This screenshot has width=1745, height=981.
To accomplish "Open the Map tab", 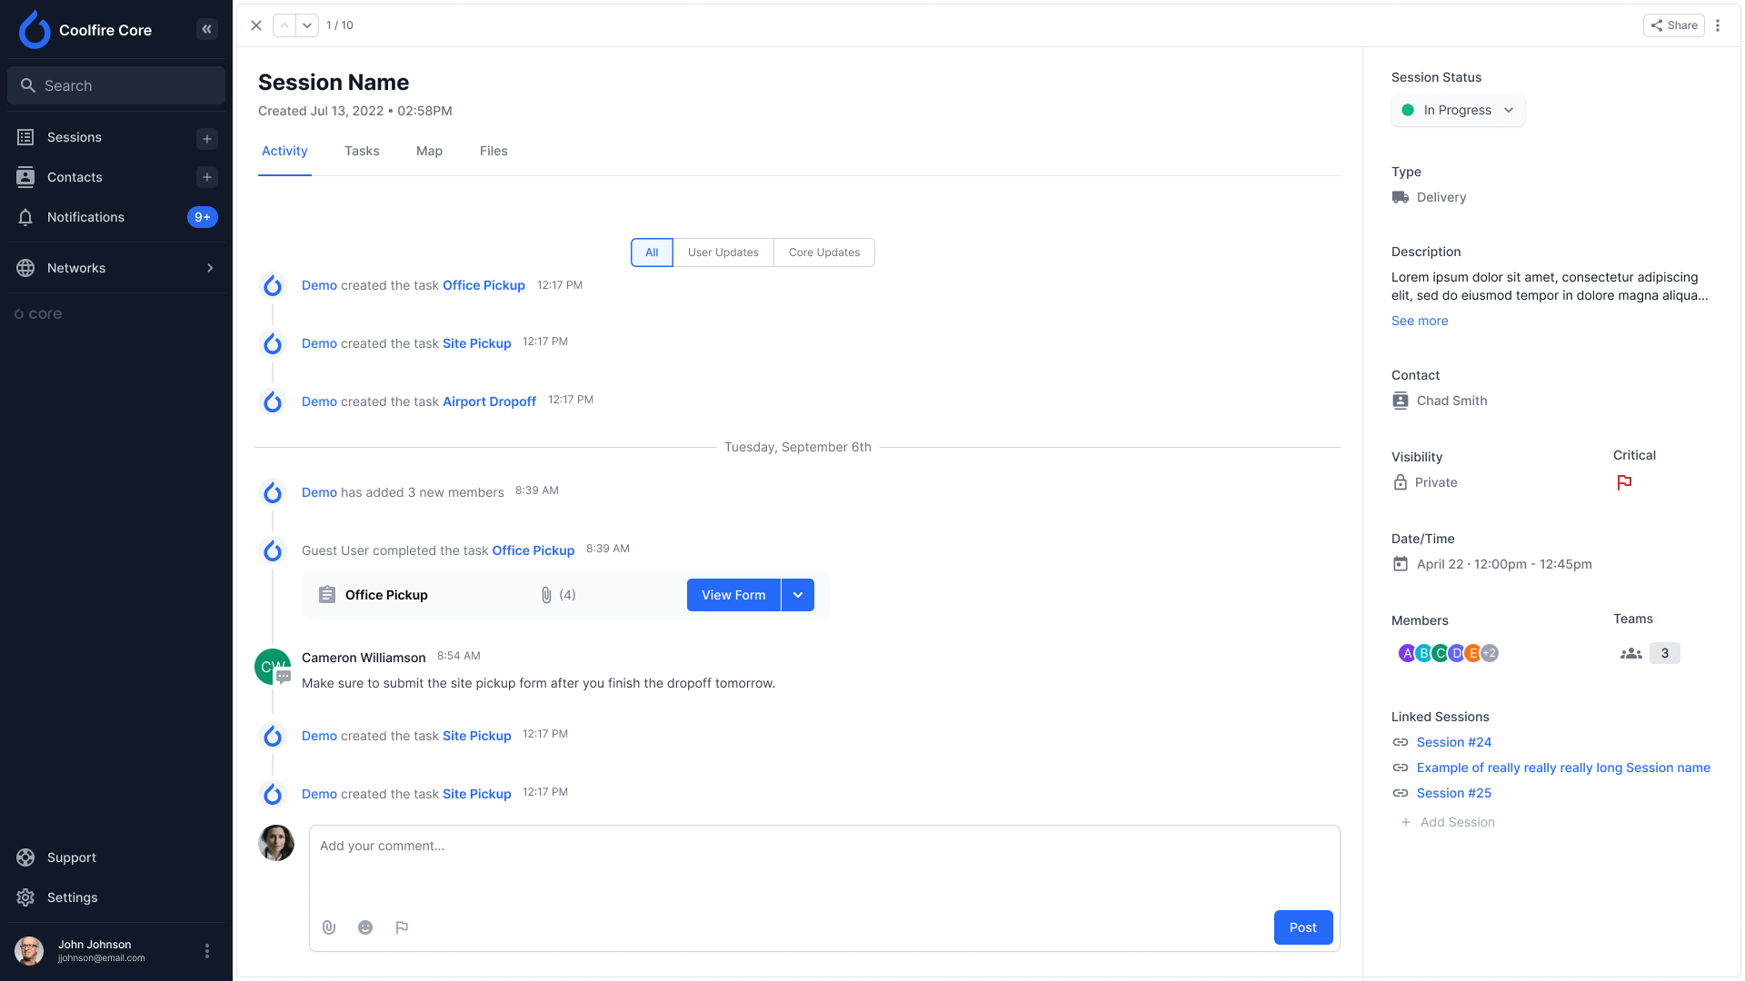I will 429,151.
